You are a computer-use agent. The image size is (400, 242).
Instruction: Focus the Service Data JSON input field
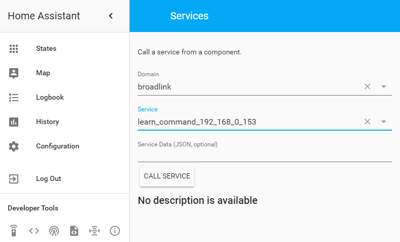[x=264, y=155]
